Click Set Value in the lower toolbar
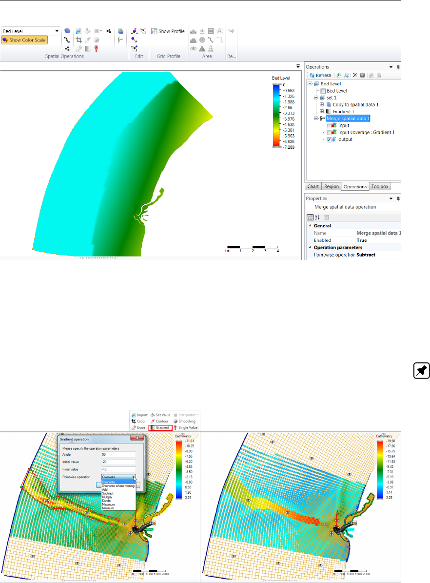Screen dimensions: 430x583 pyautogui.click(x=160, y=415)
